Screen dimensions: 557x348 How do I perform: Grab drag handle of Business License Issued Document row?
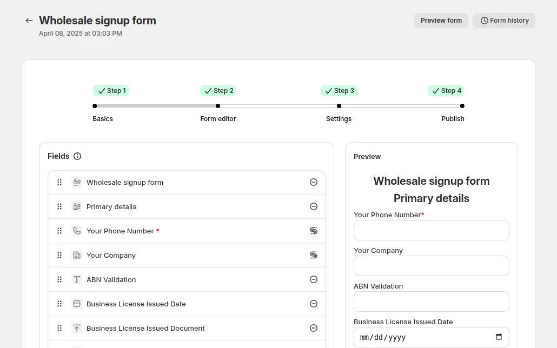59,329
